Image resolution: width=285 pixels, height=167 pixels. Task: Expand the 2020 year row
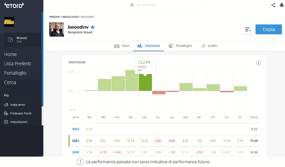coord(76,152)
